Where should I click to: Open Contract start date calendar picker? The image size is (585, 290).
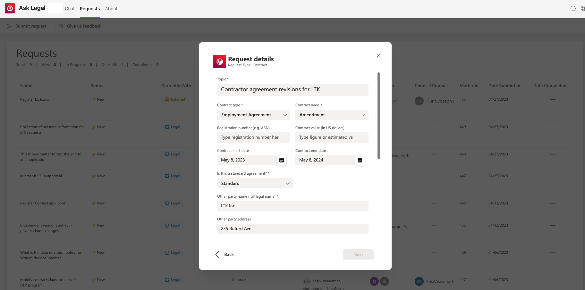[x=282, y=160]
